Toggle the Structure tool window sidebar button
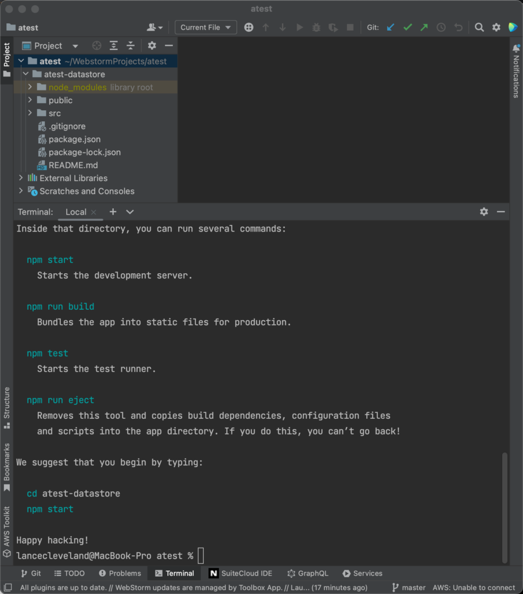 7,407
